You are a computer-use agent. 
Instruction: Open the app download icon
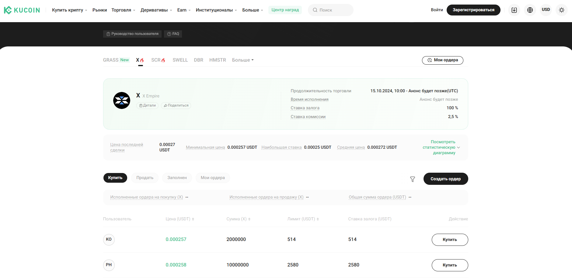tap(514, 10)
